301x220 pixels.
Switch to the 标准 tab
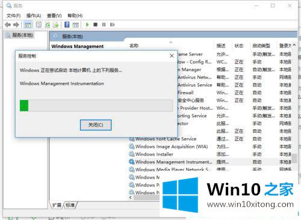point(70,205)
